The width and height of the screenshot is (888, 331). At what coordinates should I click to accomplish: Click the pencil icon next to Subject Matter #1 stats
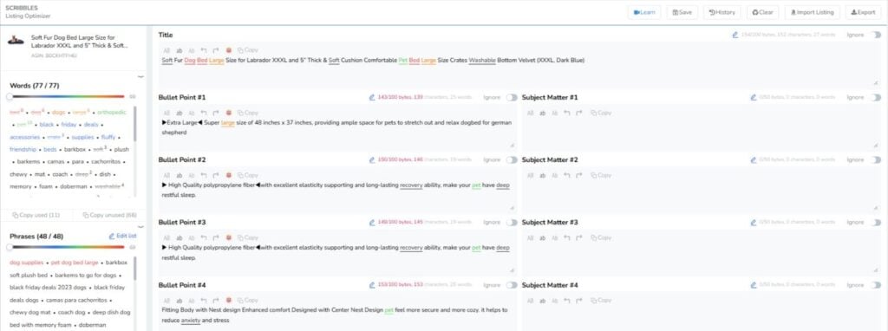754,97
